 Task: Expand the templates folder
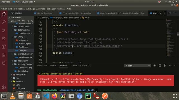click(21, 74)
